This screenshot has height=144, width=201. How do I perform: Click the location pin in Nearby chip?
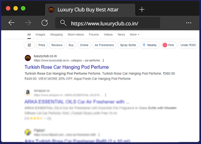(x=144, y=45)
